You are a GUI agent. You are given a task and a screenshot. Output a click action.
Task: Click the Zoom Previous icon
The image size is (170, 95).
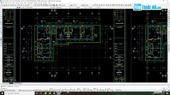coord(41,5)
